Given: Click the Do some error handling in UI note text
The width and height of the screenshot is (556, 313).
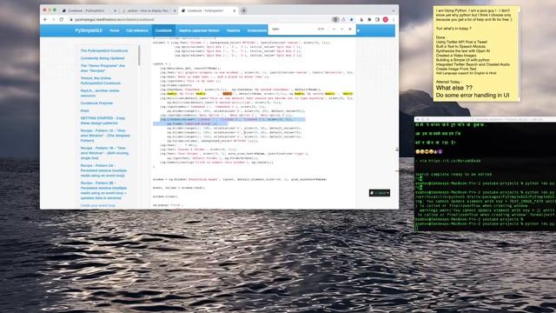Looking at the screenshot, I should [473, 95].
